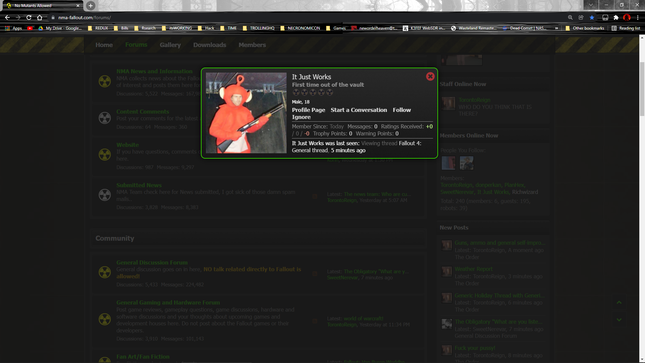This screenshot has height=363, width=645.
Task: Go to the Home navigation tab
Action: 104,45
